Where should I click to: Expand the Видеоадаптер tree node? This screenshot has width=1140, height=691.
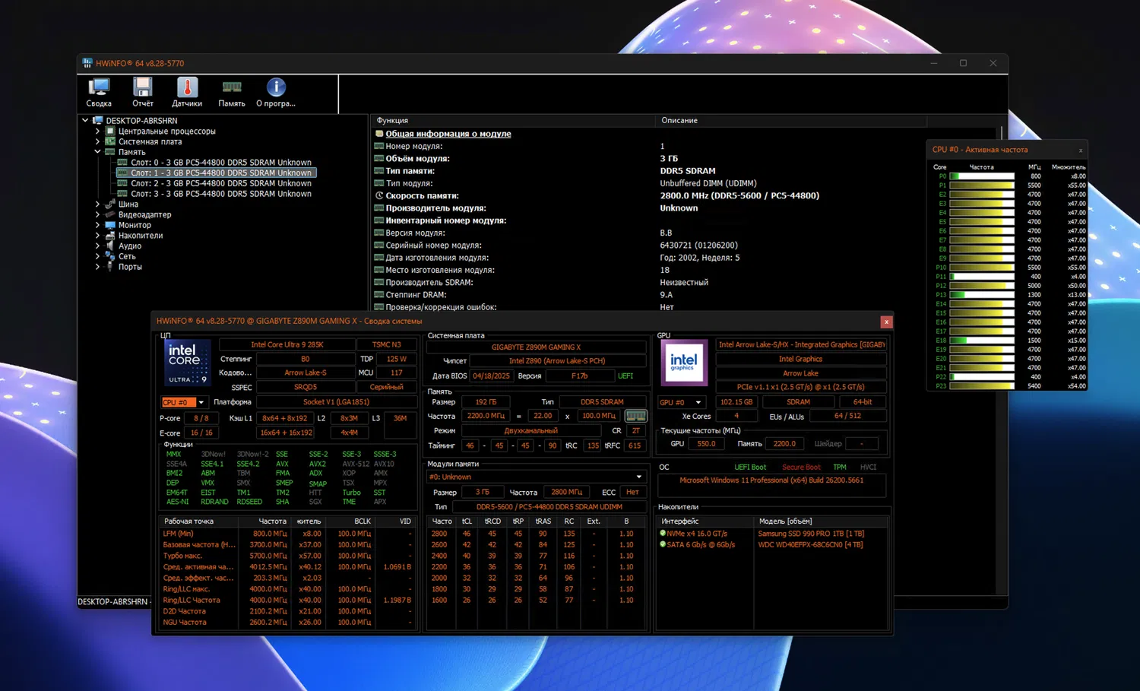pos(97,215)
